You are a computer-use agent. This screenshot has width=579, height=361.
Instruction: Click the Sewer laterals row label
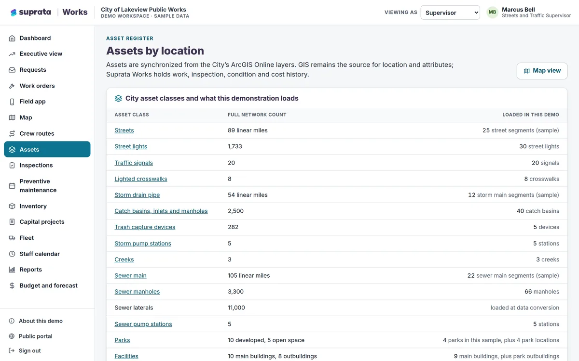[134, 308]
